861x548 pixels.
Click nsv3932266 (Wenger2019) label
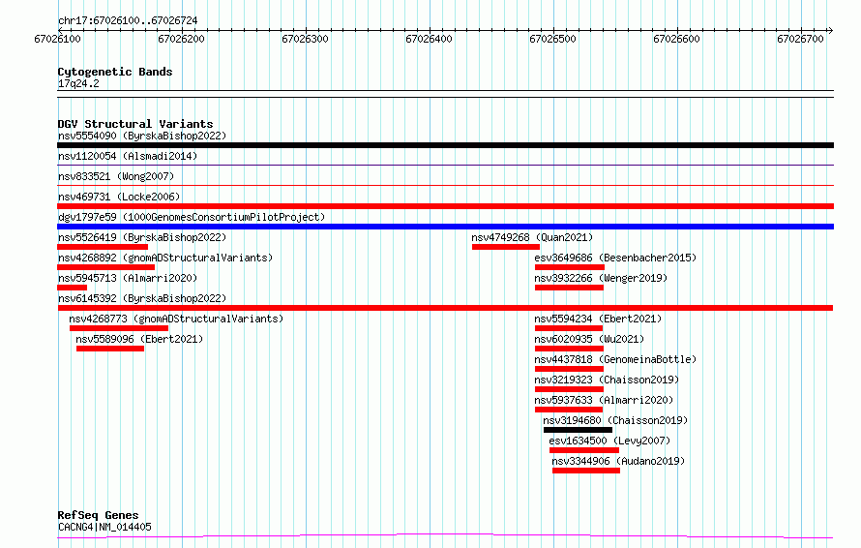tap(601, 278)
